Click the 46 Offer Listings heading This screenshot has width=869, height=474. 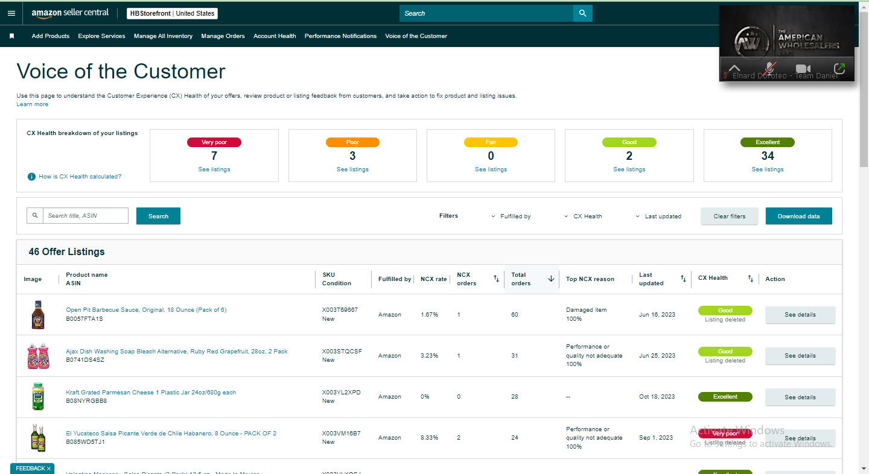click(66, 251)
